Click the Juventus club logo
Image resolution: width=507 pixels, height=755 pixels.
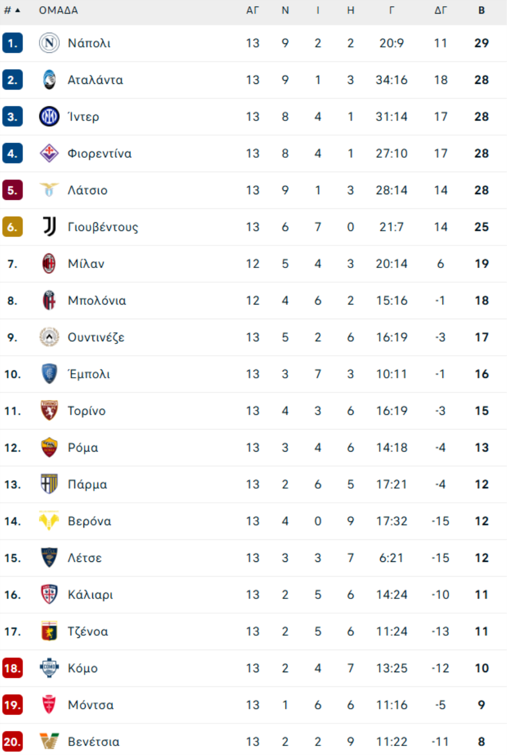tap(49, 227)
